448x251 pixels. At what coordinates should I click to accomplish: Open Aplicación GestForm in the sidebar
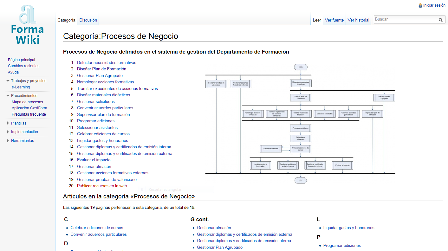click(29, 108)
